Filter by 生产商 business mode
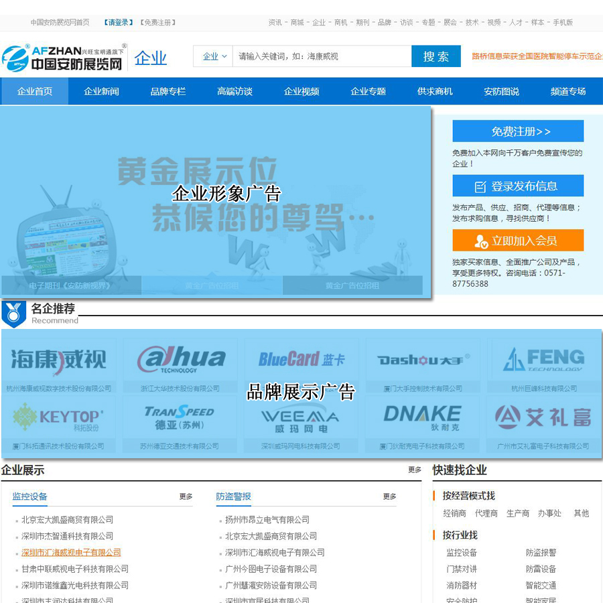Screen dimensions: 603x603 pos(518,513)
